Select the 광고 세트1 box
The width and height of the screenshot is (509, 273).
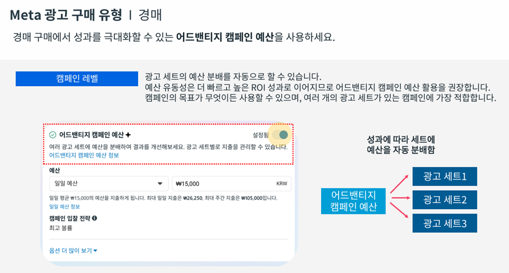(x=445, y=176)
